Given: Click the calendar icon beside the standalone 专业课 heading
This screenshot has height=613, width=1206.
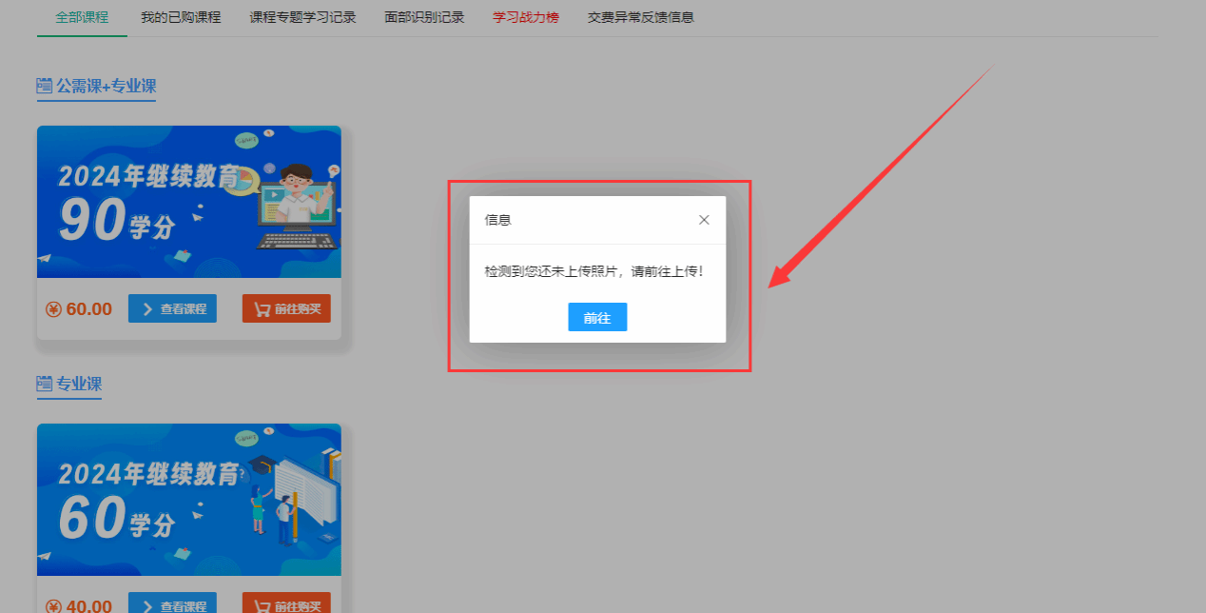Looking at the screenshot, I should coord(44,384).
